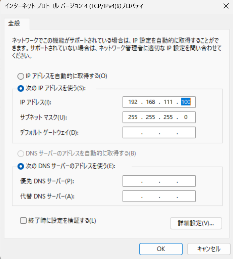Select the 全般 tab
Viewport: 233px width, 259px height.
point(14,23)
